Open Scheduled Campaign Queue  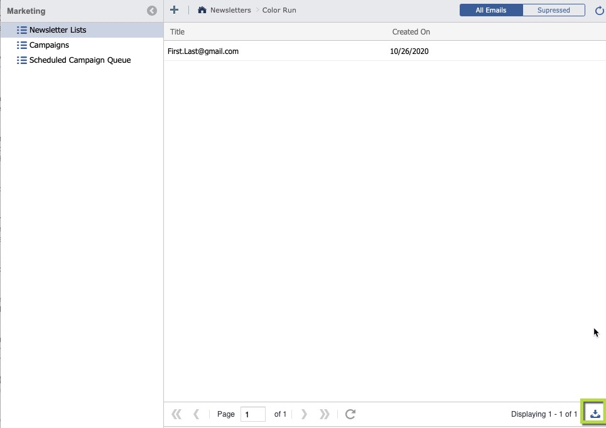[80, 60]
